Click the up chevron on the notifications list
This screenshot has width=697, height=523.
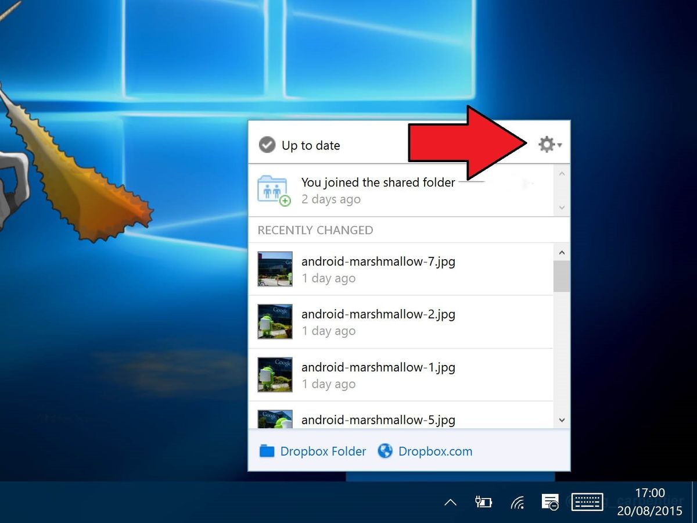[562, 173]
